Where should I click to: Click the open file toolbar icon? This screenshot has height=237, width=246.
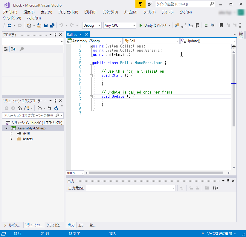pos(39,25)
